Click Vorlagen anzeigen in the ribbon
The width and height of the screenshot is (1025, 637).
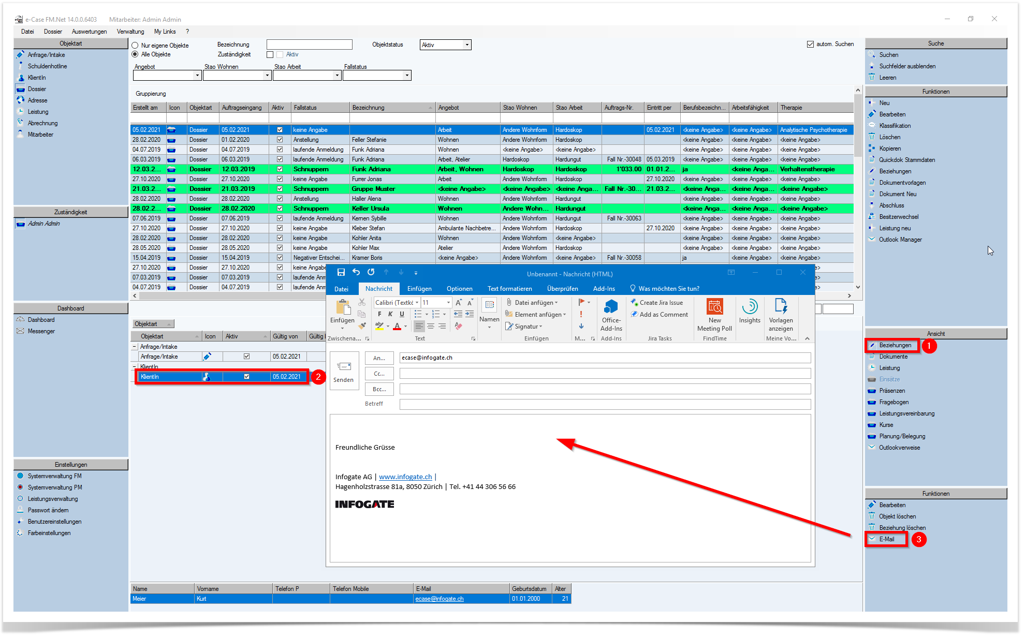(781, 315)
